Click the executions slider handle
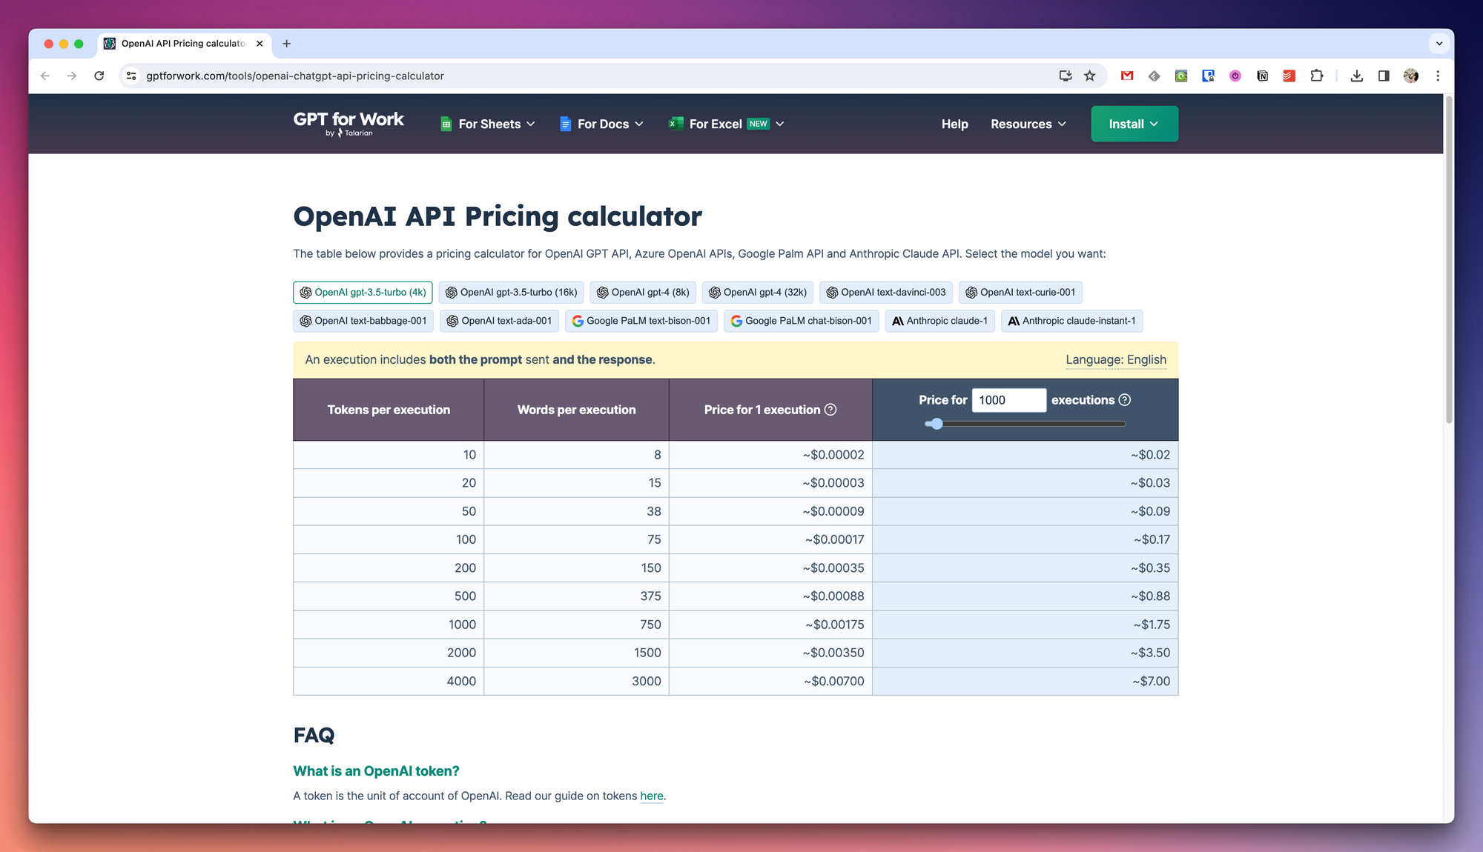 coord(937,424)
